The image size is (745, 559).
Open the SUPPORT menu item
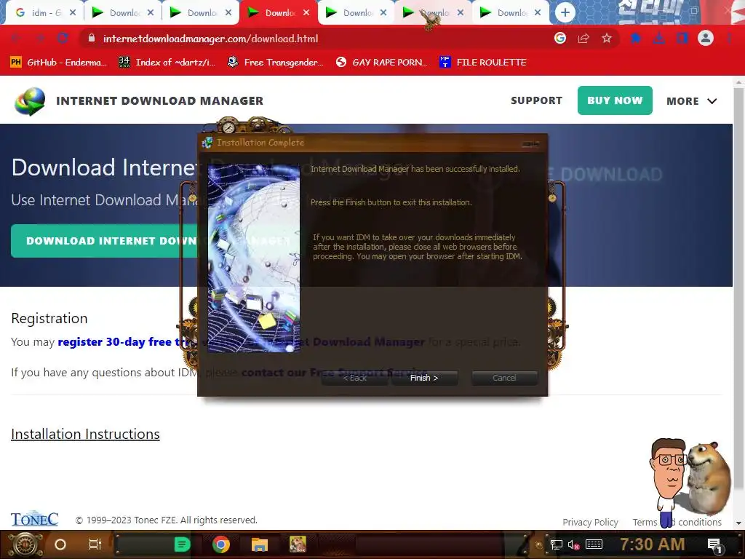pos(536,100)
